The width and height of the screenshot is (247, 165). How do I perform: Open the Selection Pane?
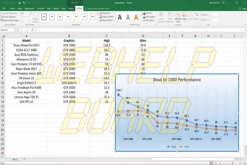(x=178, y=18)
